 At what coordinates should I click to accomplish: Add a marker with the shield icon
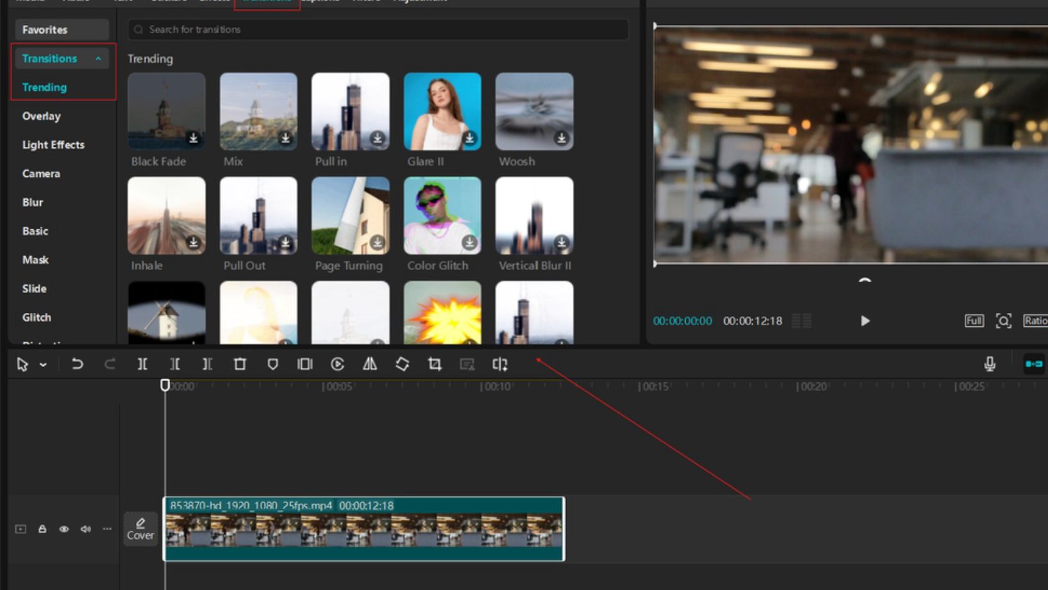click(x=273, y=365)
